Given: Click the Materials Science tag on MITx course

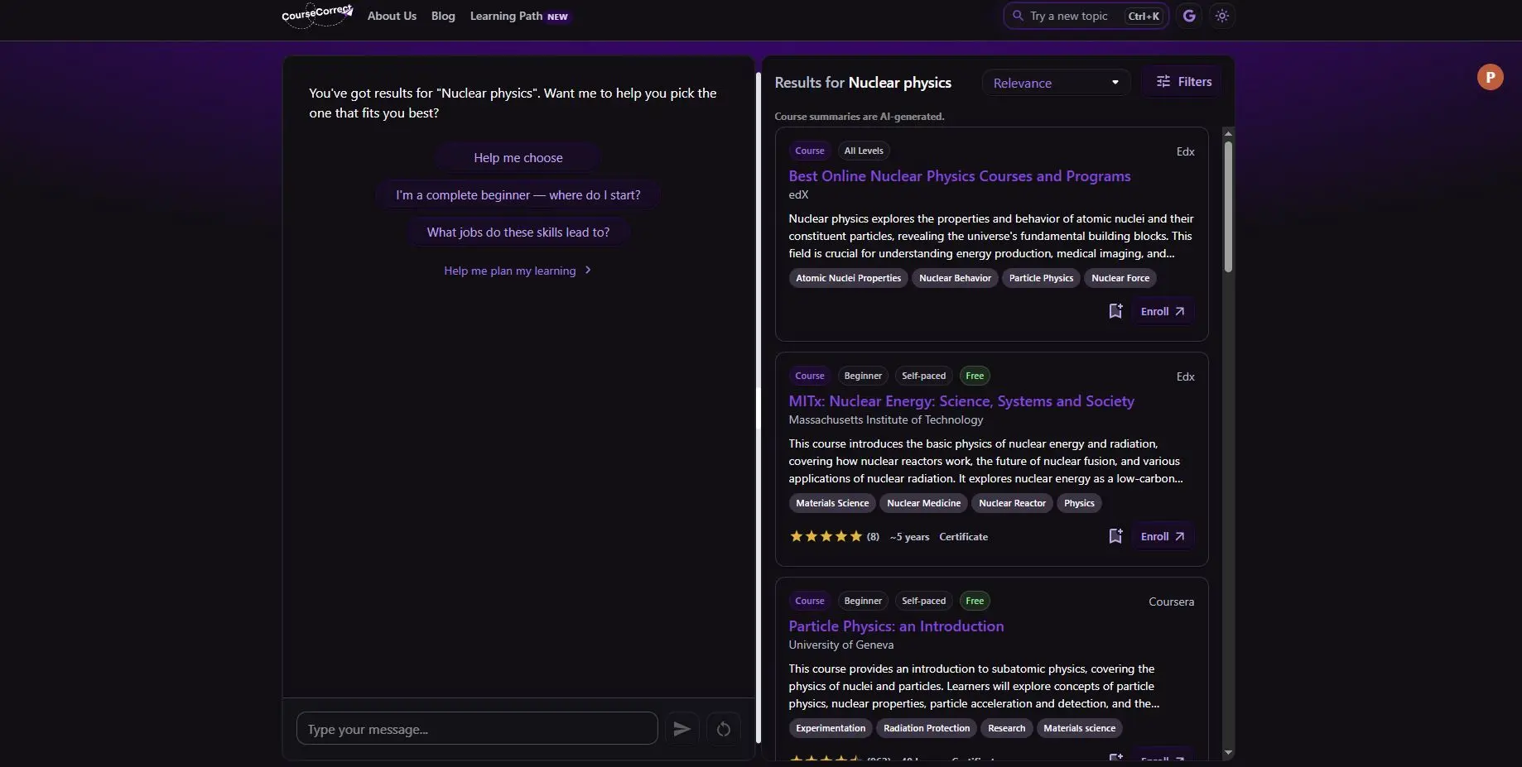Looking at the screenshot, I should coord(832,503).
